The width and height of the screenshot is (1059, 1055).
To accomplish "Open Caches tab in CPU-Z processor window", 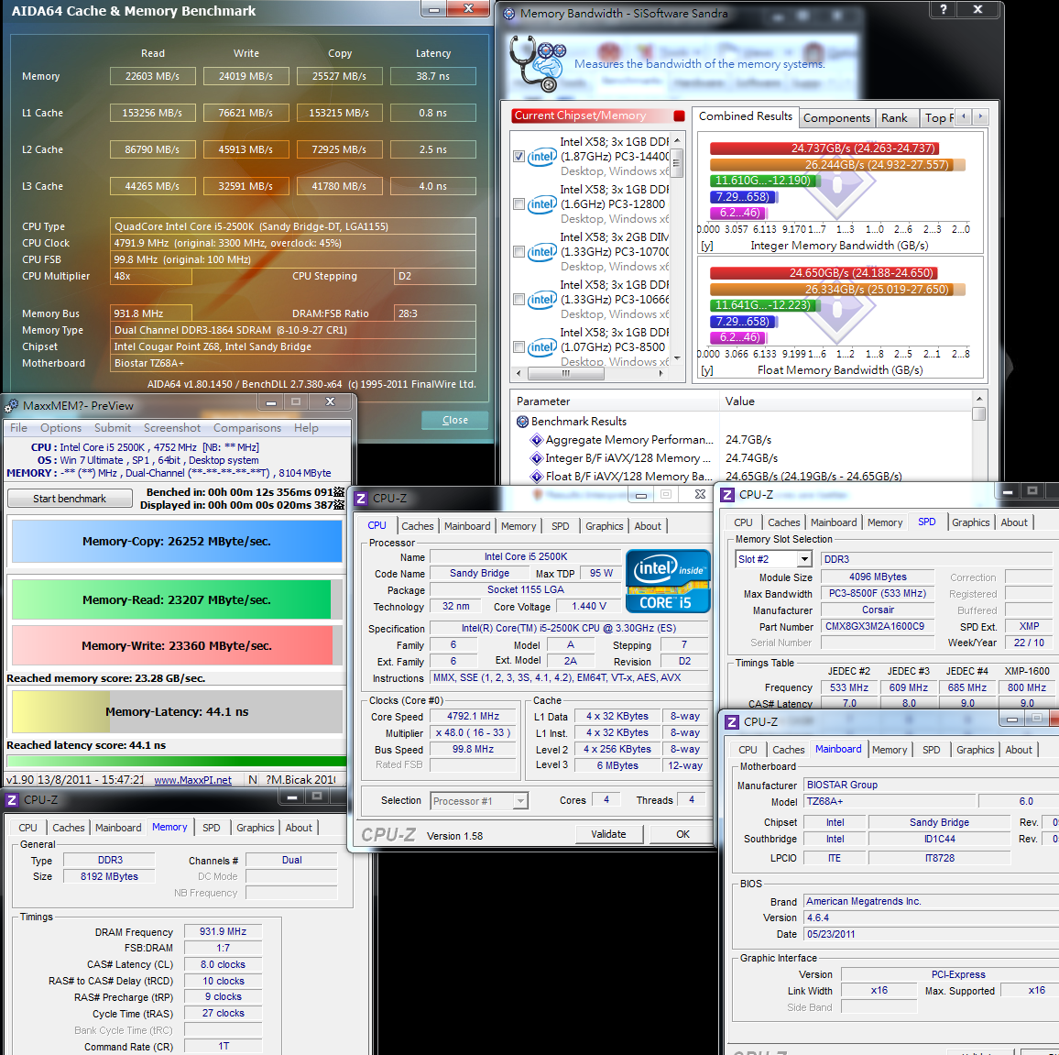I will tap(418, 526).
